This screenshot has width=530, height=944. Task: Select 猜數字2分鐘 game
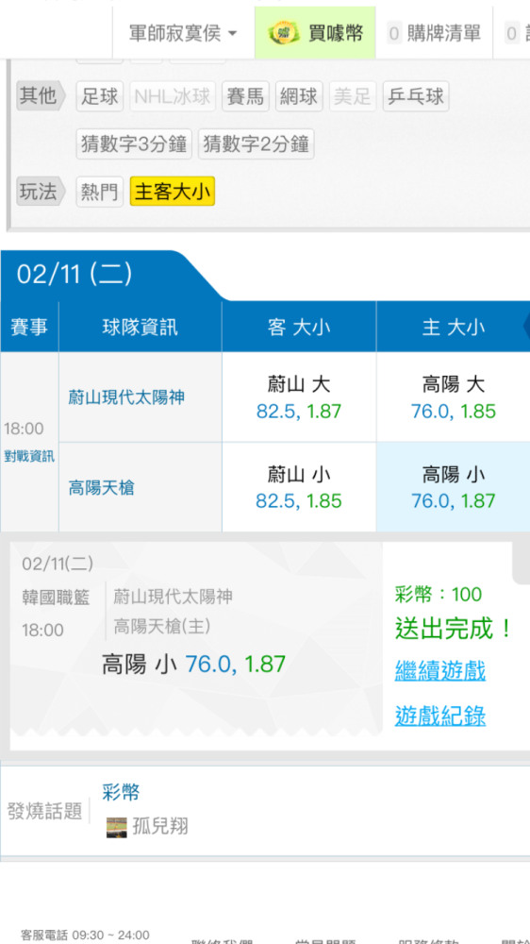pyautogui.click(x=257, y=143)
